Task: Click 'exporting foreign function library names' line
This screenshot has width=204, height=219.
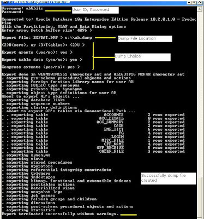Action: 68,82
